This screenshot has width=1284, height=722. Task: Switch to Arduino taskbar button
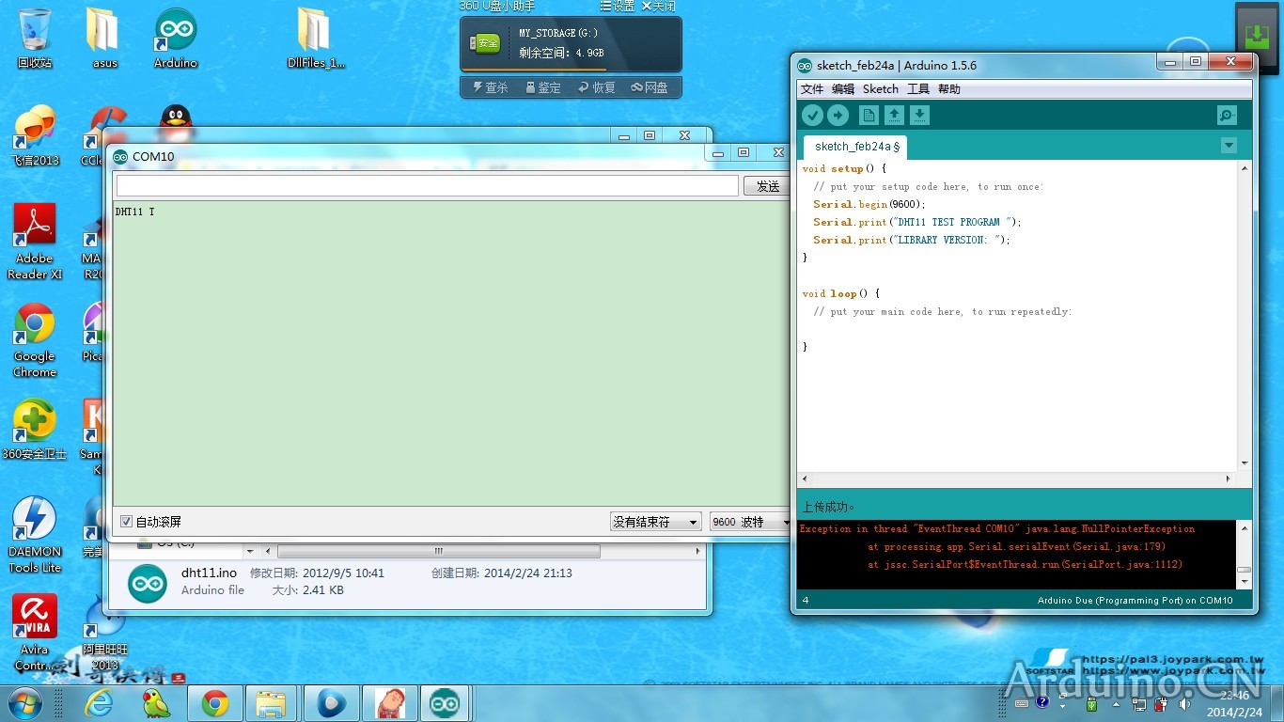tap(445, 702)
